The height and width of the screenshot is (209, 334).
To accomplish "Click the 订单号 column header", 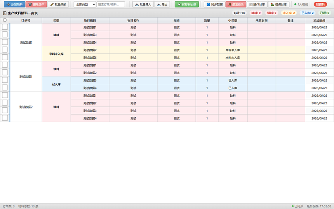I will pos(26,20).
